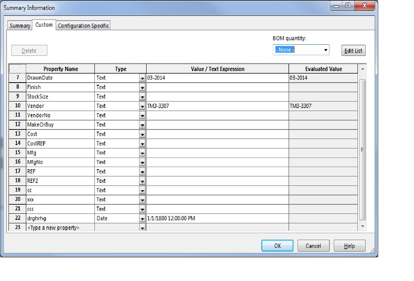The width and height of the screenshot is (414, 281).
Task: Open Type dropdown for StockSize row
Action: click(142, 97)
